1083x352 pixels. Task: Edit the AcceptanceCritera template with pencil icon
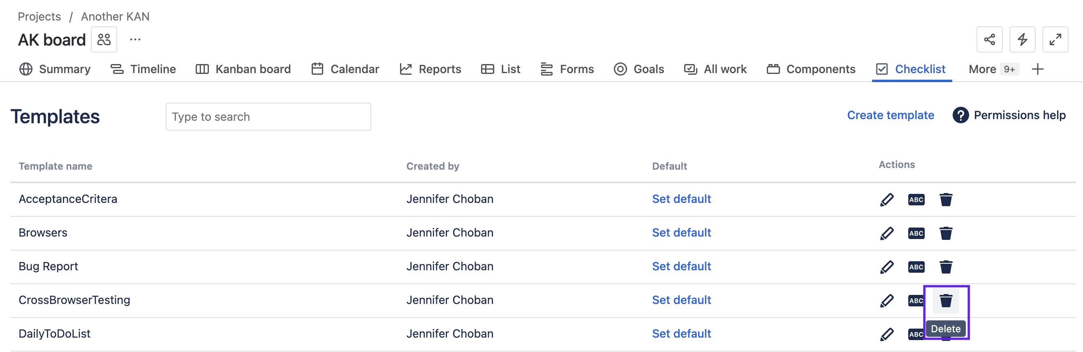(886, 199)
